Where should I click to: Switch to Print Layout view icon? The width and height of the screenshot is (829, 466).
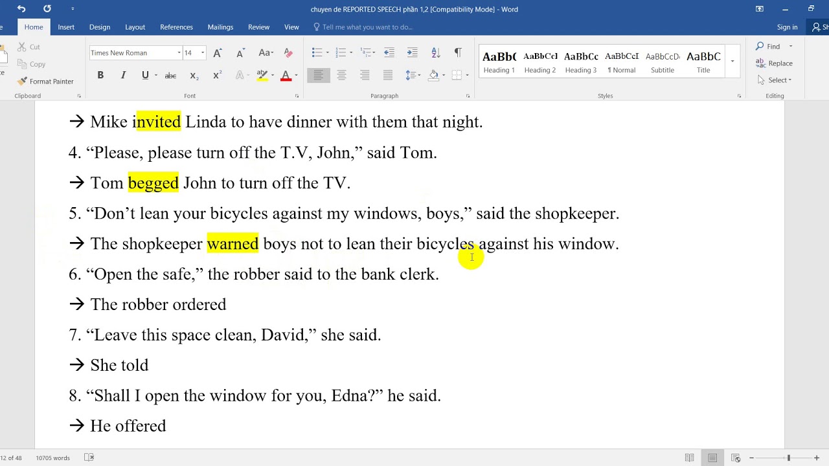point(712,458)
